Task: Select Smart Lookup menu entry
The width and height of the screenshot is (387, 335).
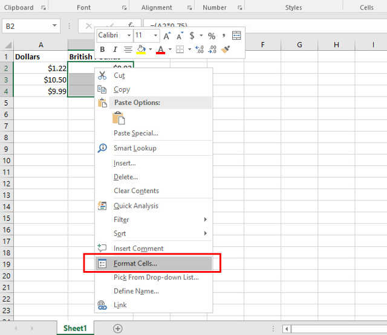Action: coord(154,148)
